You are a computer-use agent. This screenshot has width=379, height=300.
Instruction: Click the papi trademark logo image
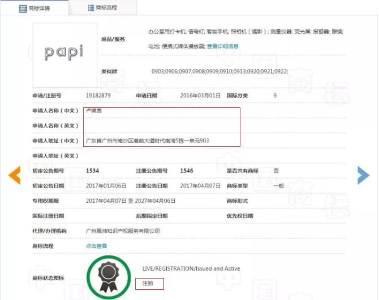64,54
